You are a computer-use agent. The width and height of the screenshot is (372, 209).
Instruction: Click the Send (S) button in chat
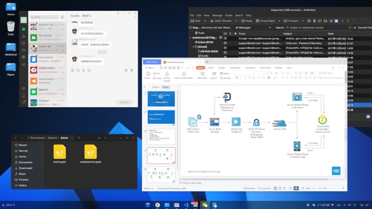pyautogui.click(x=124, y=102)
